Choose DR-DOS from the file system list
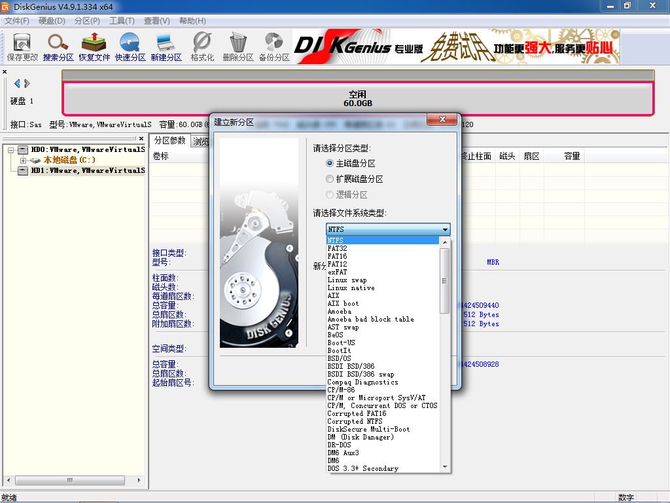 tap(383, 445)
